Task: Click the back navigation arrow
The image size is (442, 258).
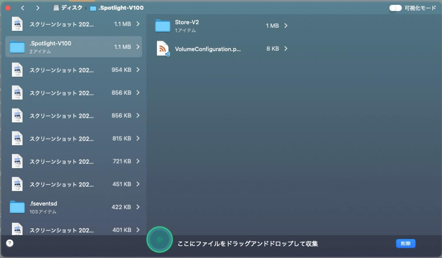Action: pos(23,7)
